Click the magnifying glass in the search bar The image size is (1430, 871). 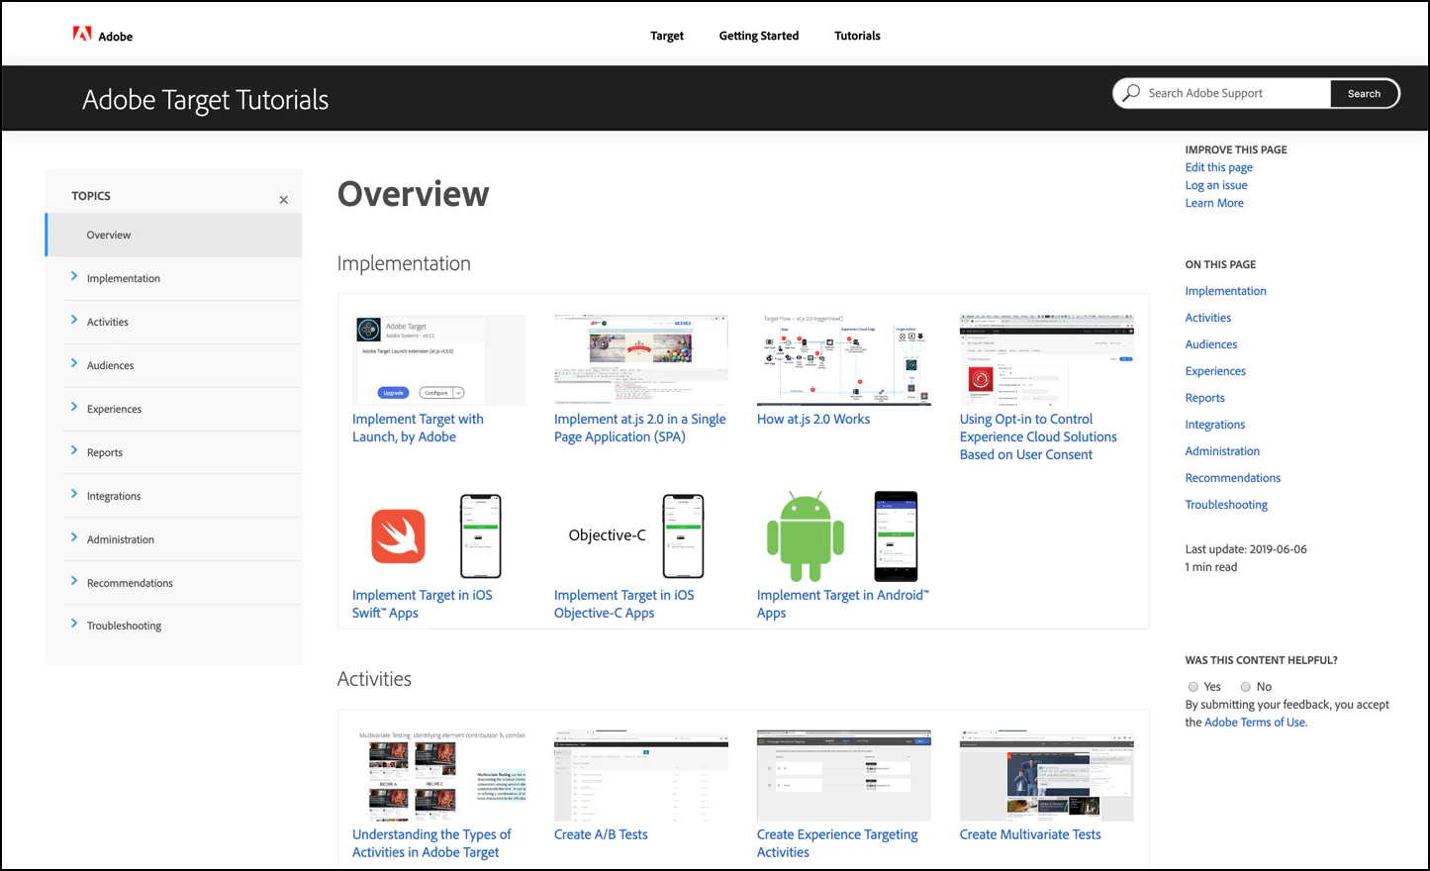(1130, 92)
